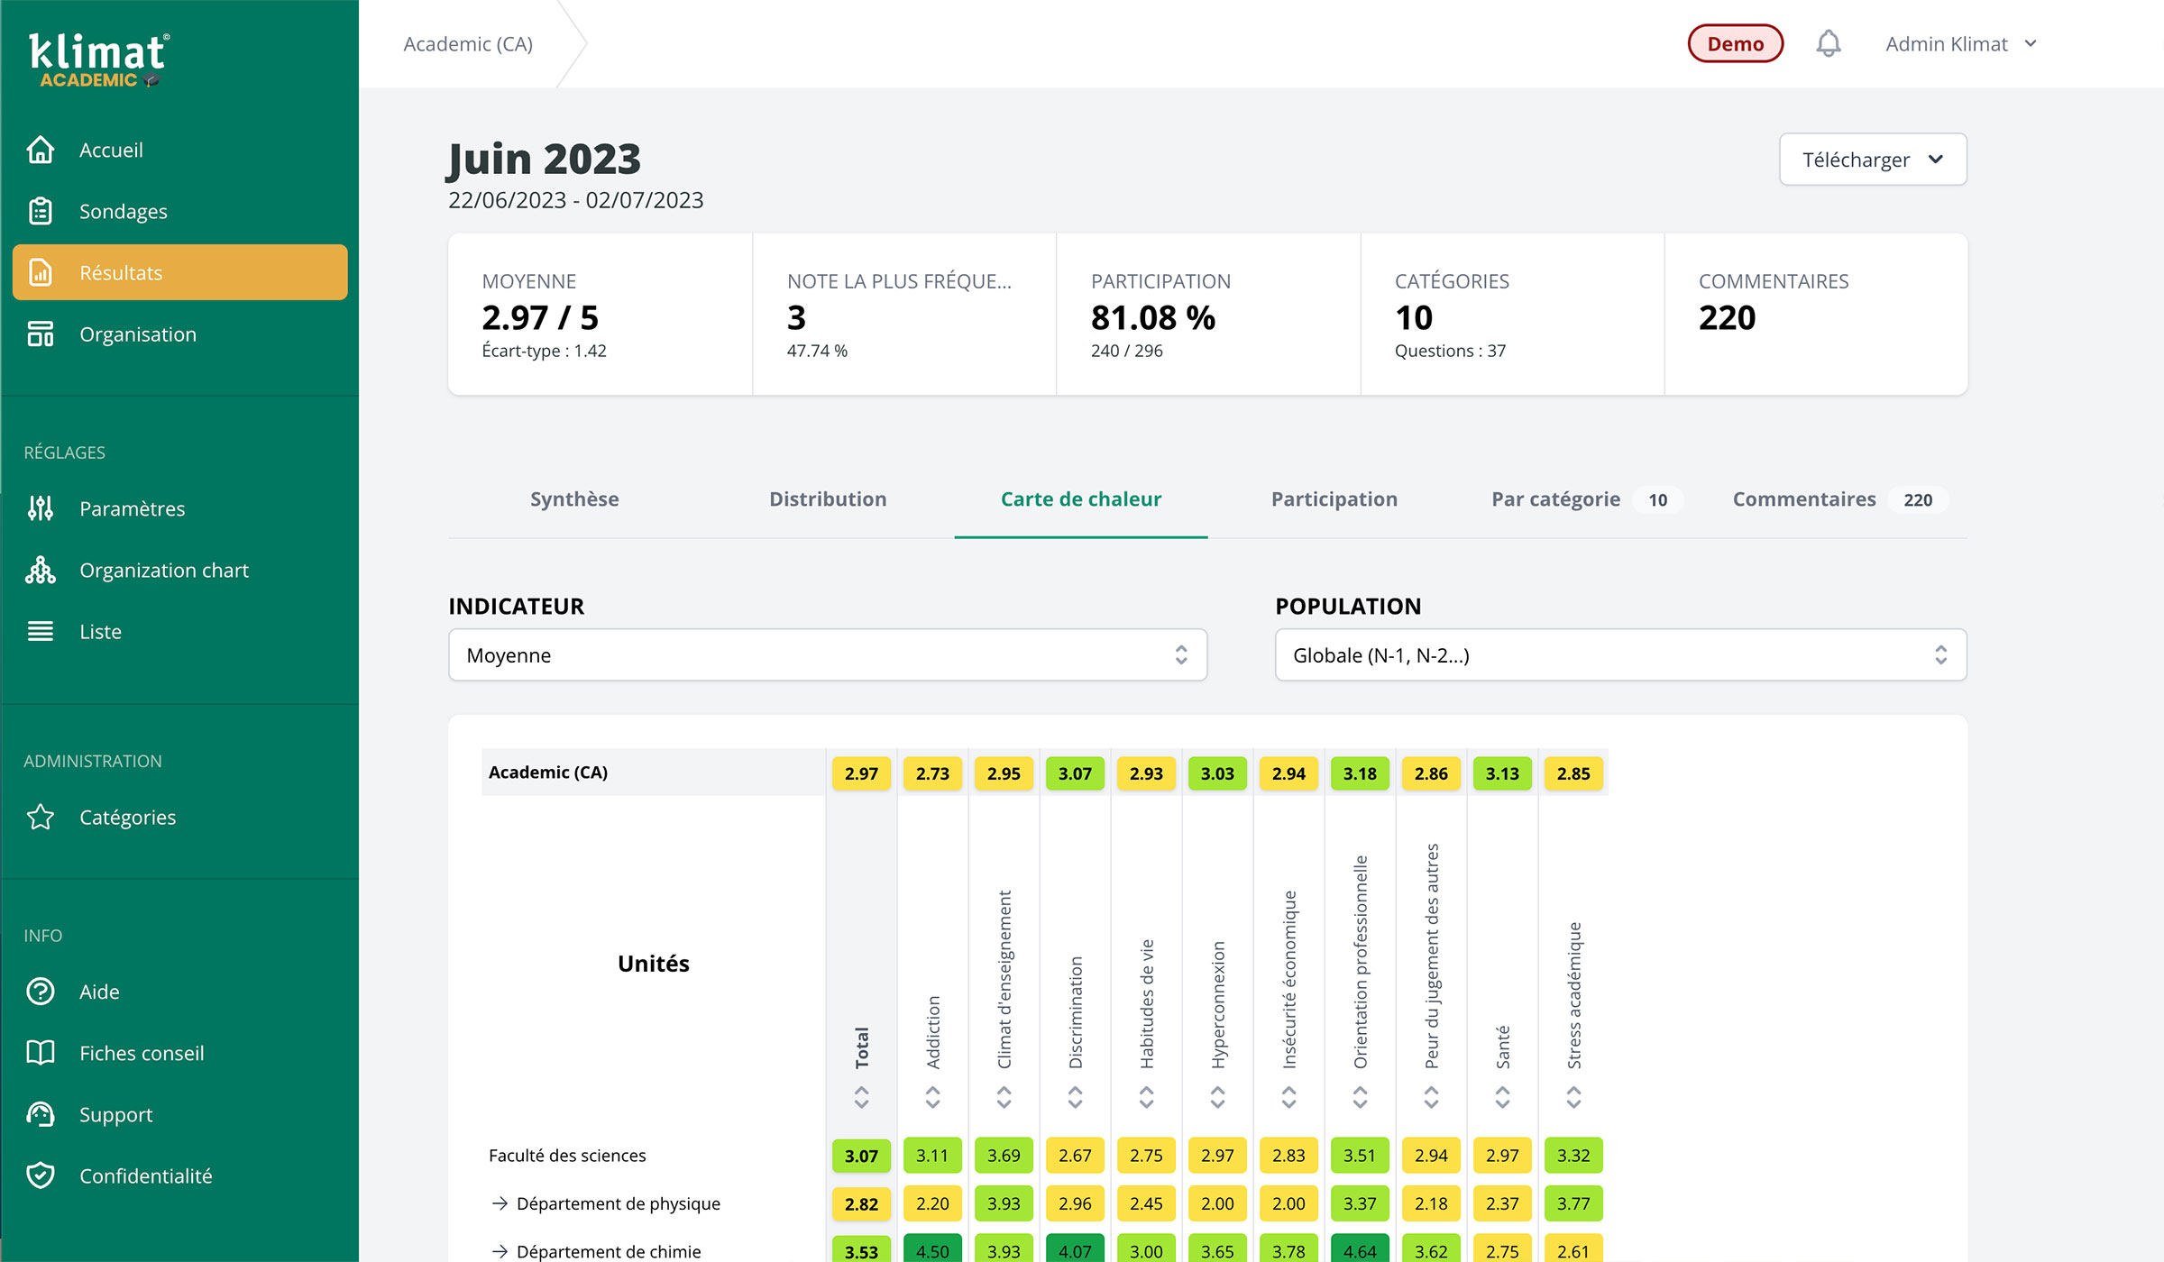Open the Par catégorie tab
This screenshot has width=2164, height=1262.
tap(1587, 499)
